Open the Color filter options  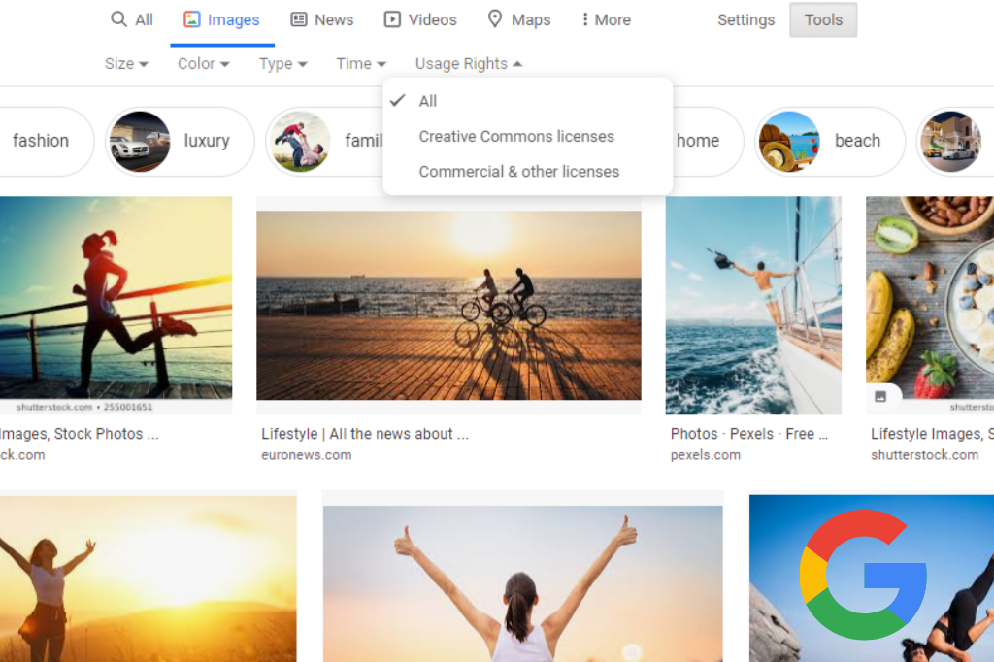tap(201, 63)
